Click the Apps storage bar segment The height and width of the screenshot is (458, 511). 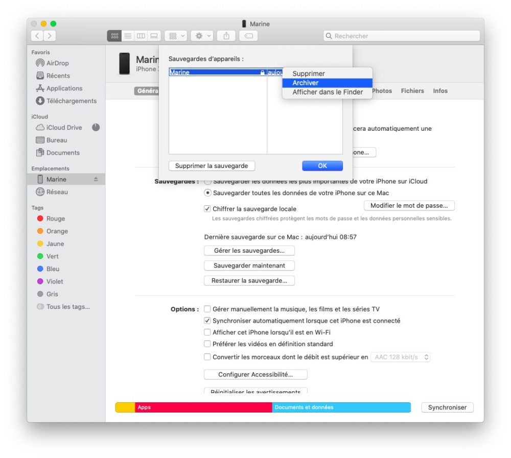[204, 407]
